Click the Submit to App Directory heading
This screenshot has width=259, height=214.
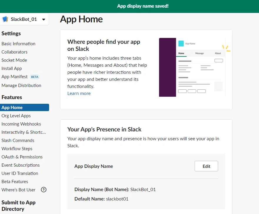coord(19,206)
